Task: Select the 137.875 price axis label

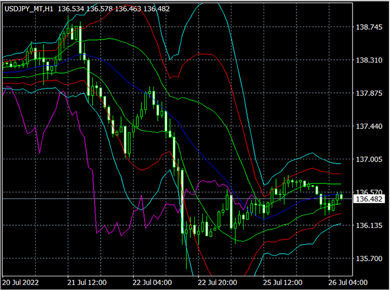Action: [x=369, y=93]
